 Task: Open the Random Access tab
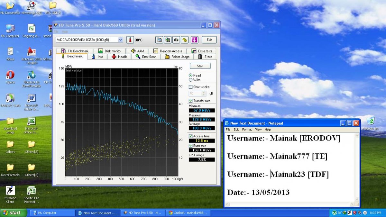pyautogui.click(x=168, y=51)
